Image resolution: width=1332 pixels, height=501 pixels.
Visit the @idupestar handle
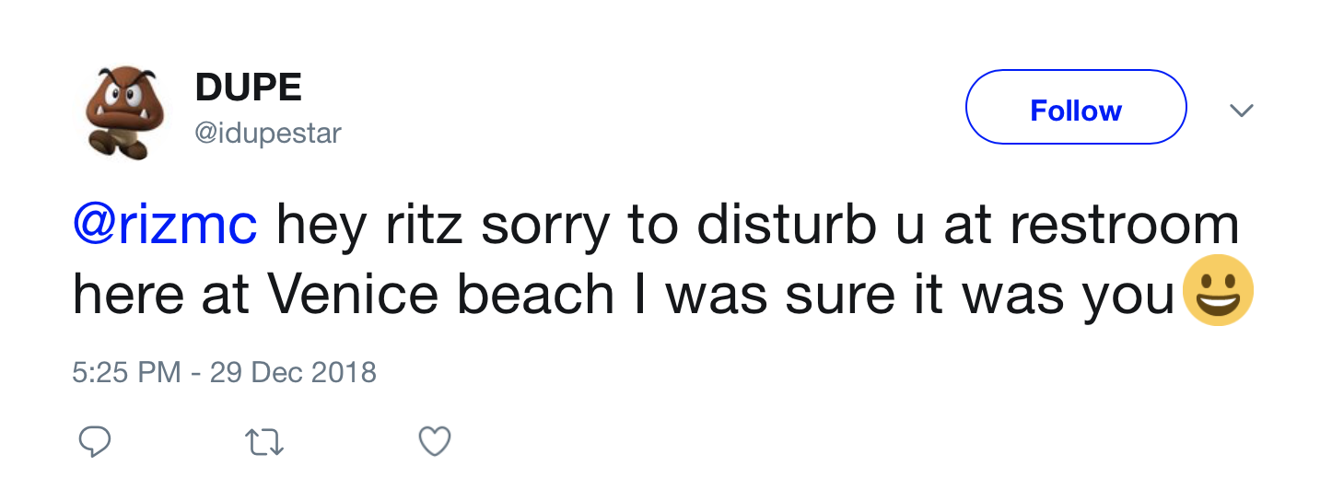[x=268, y=134]
